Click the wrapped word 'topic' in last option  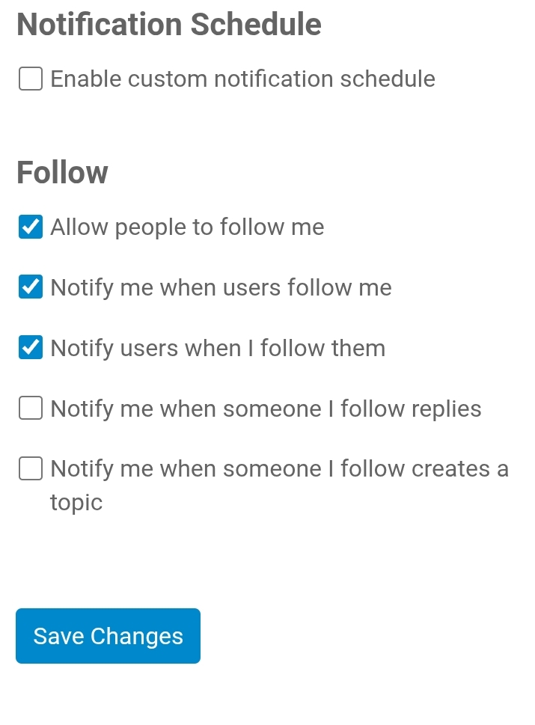tap(76, 502)
